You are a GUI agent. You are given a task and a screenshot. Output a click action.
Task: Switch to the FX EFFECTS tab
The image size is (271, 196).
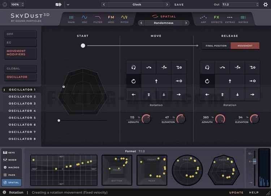(217, 20)
